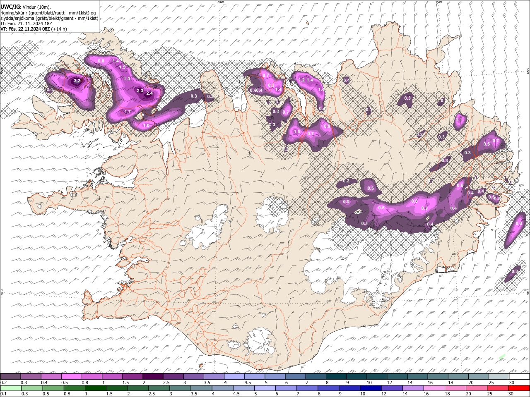Viewport: 530px width, 397px height.
Task: Select the lower legend swatch starting at 3
Action: [x=180, y=388]
